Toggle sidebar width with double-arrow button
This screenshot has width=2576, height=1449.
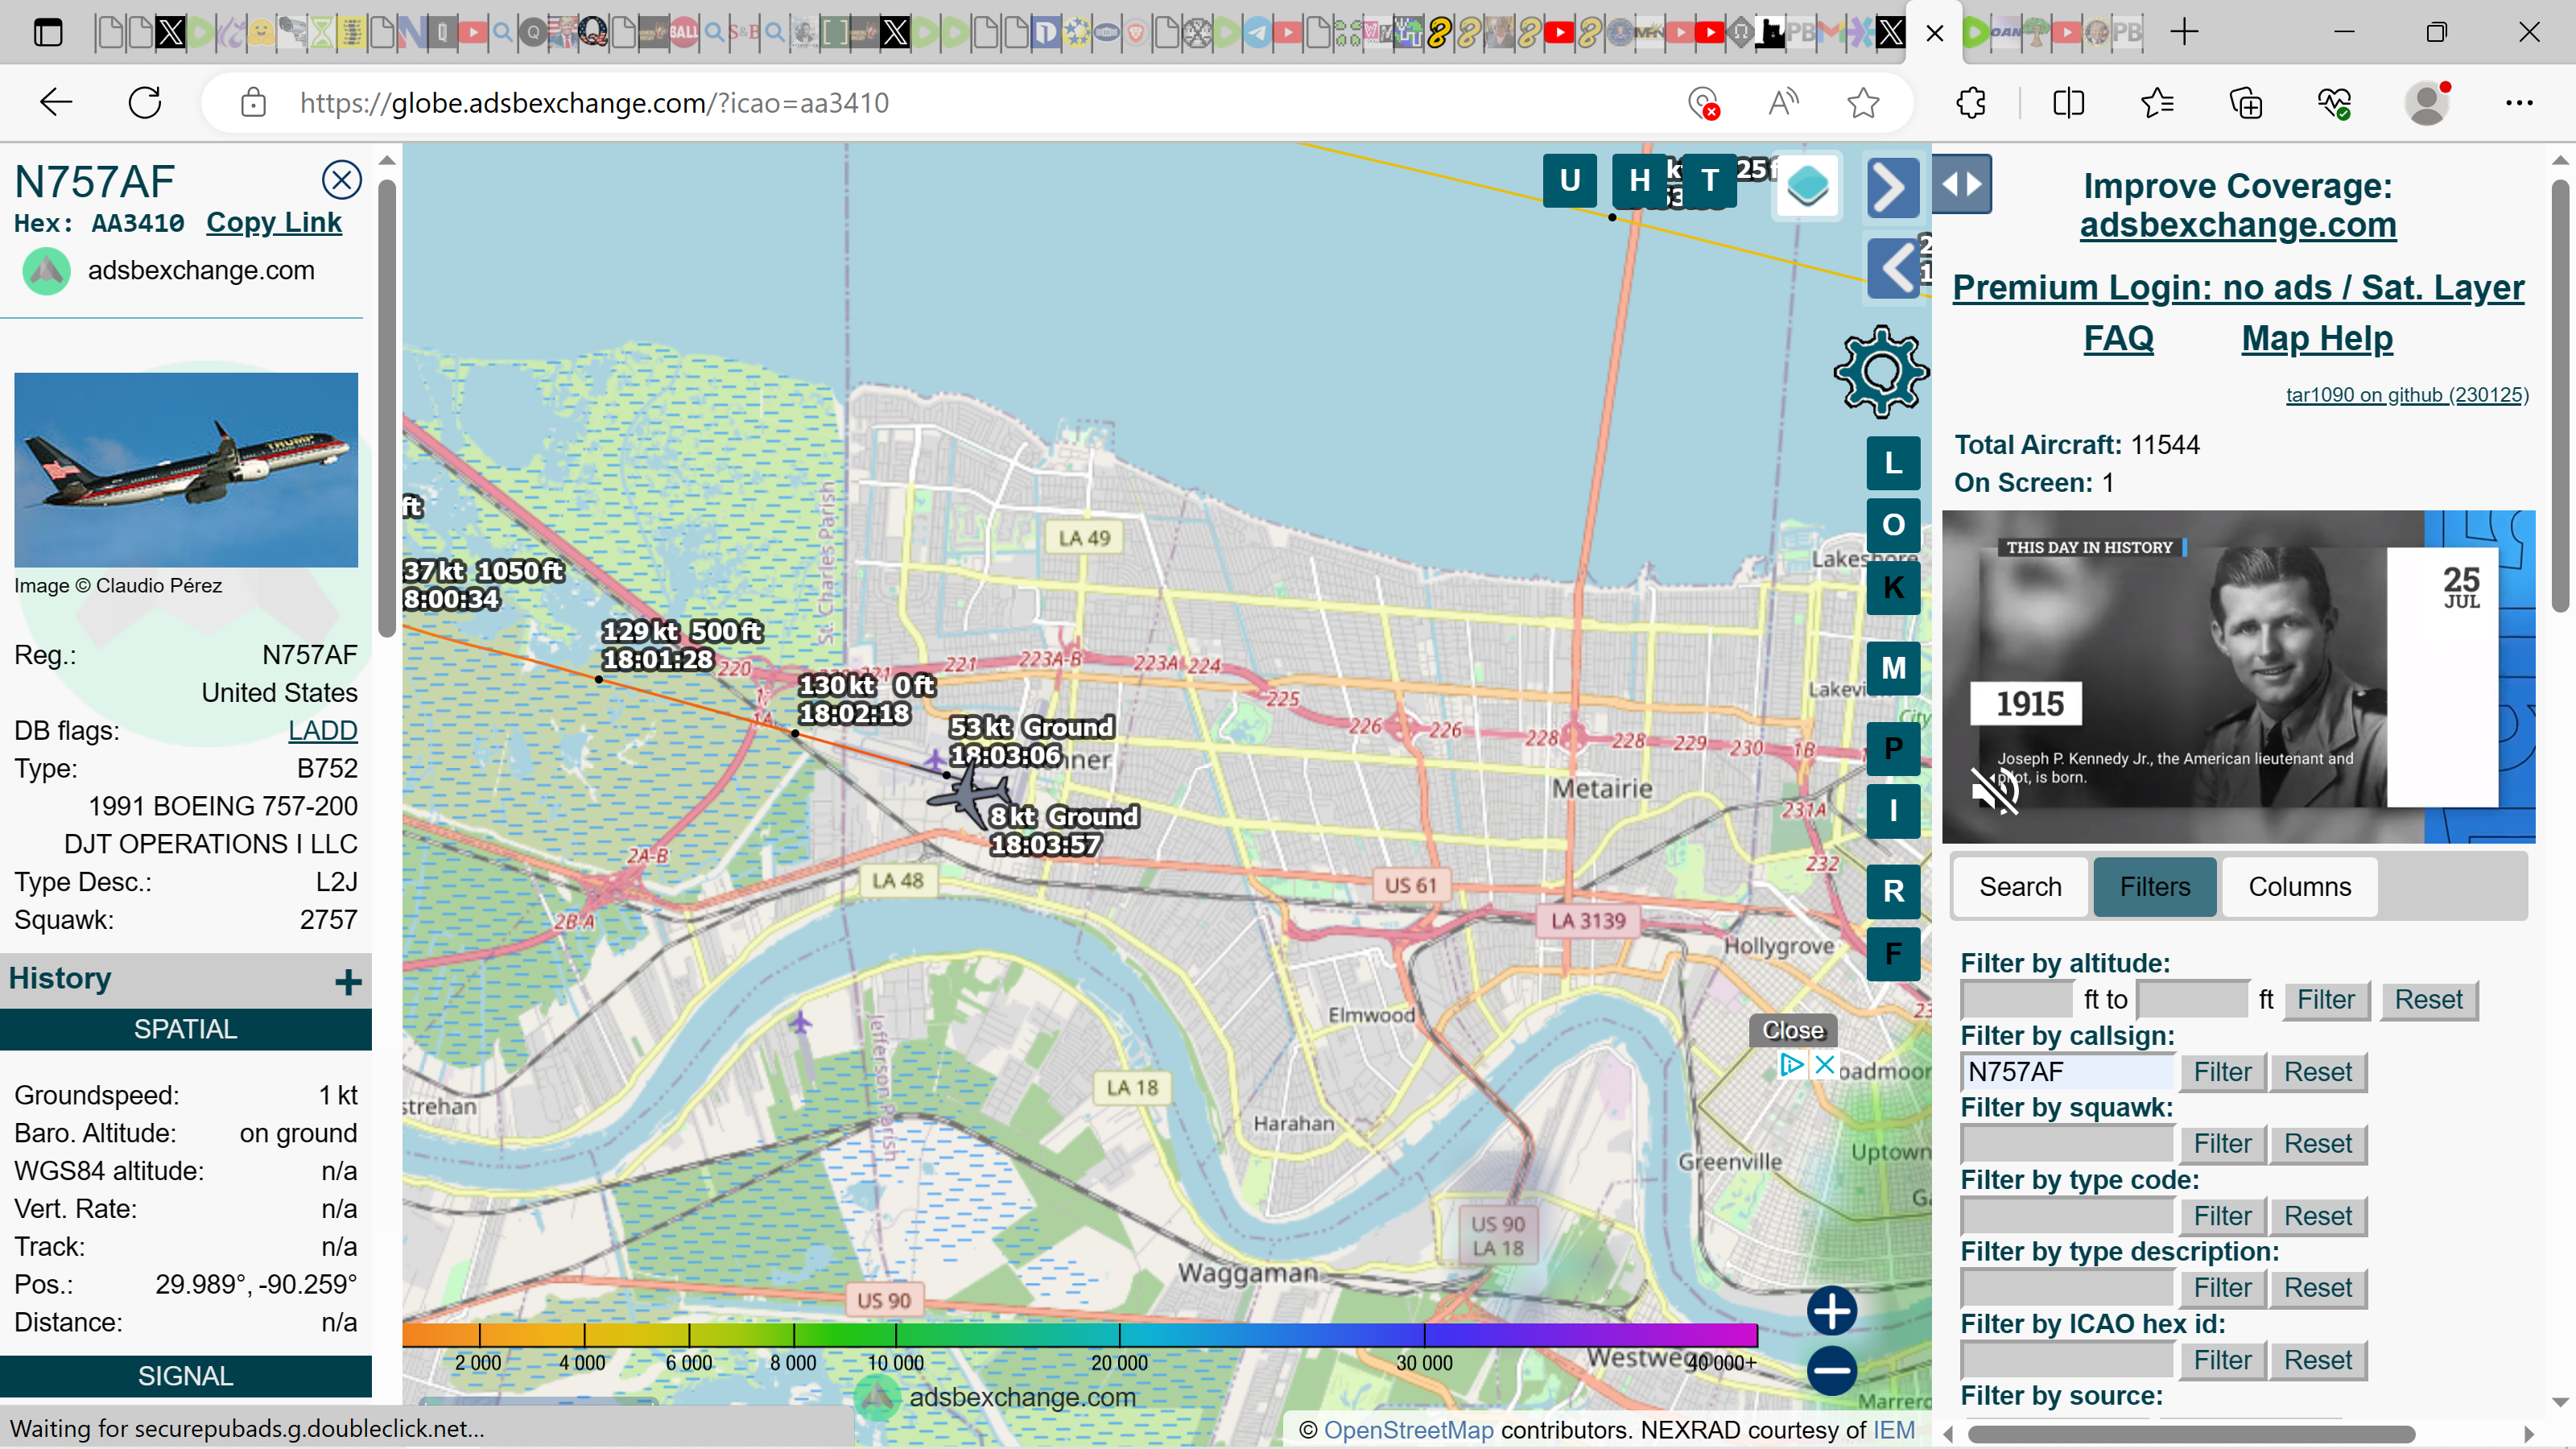[x=1962, y=184]
